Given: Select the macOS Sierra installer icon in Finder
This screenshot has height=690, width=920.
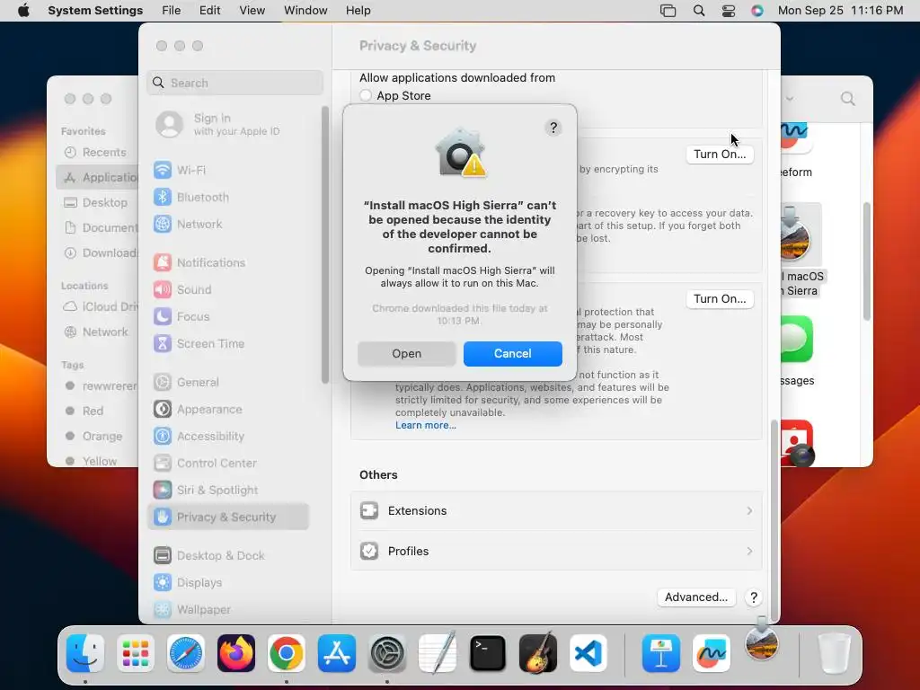Looking at the screenshot, I should click(x=796, y=234).
